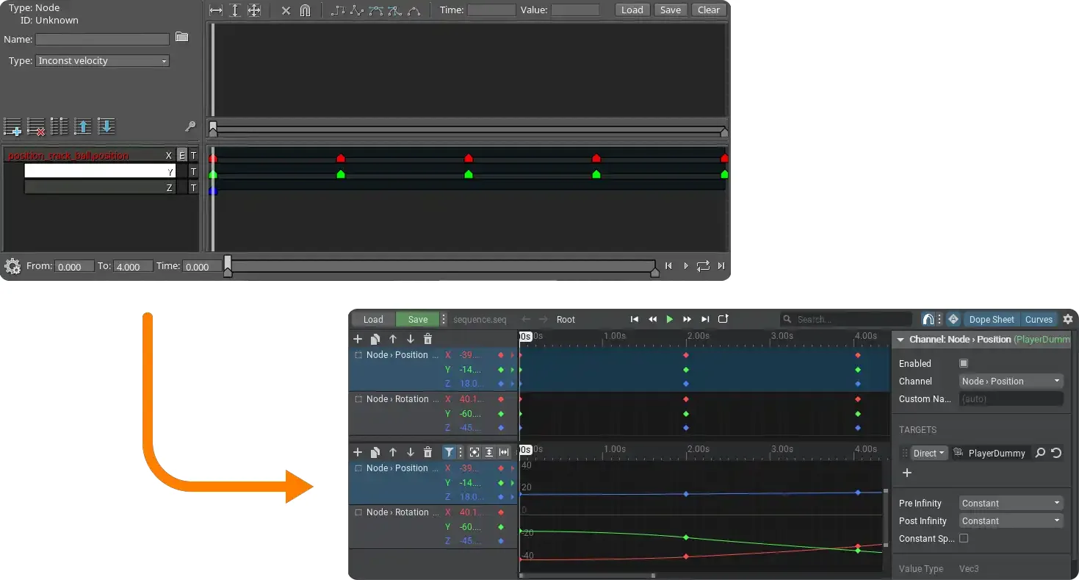Switch to the Dope Sheet tab
The height and width of the screenshot is (580, 1079).
tap(992, 319)
